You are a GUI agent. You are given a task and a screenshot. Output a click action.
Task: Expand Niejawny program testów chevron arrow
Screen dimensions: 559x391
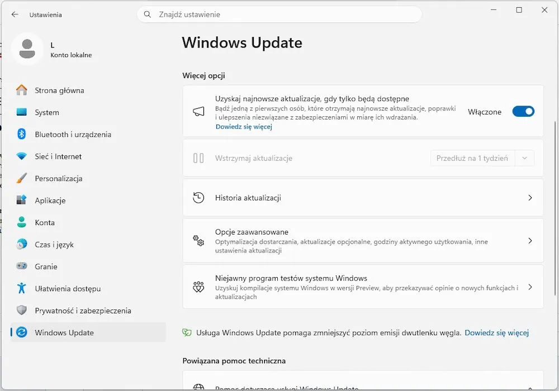[x=530, y=287]
